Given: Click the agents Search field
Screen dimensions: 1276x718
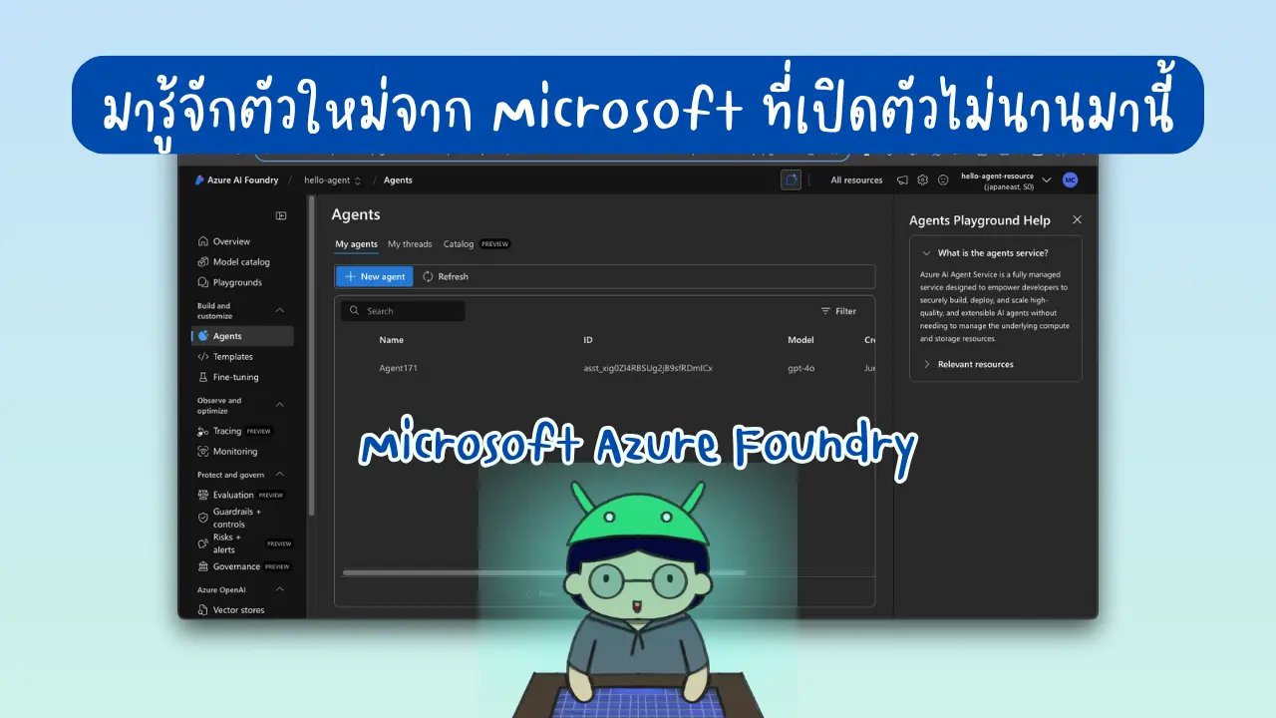Looking at the screenshot, I should pyautogui.click(x=403, y=311).
